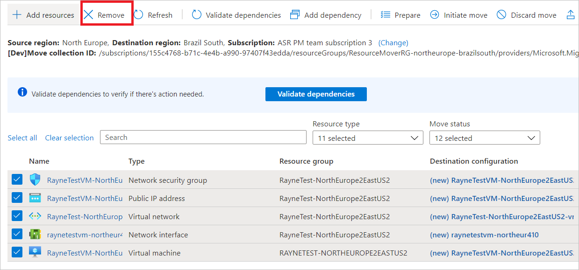
Task: Uncheck the Virtual machine row checkbox
Action: click(x=17, y=253)
